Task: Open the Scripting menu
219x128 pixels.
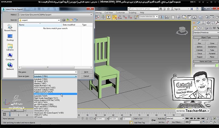Action: click(x=132, y=13)
